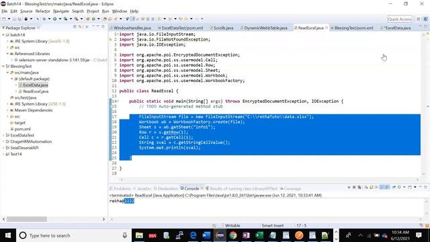The width and height of the screenshot is (430, 242).
Task: Minimize the Package Explorer view
Action: pos(98,26)
